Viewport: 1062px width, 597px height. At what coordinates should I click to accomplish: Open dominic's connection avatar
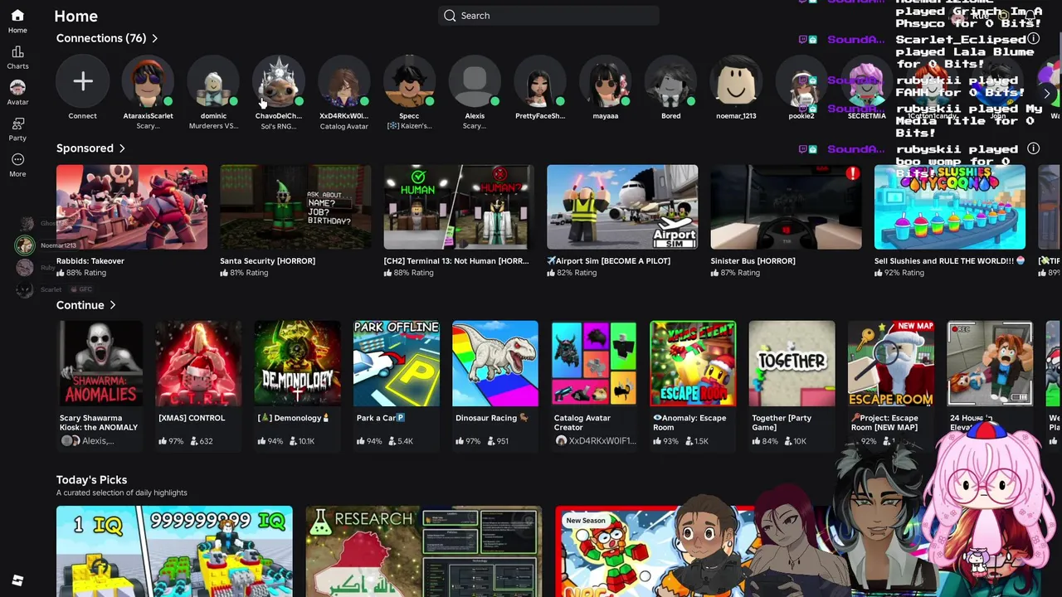tap(213, 81)
